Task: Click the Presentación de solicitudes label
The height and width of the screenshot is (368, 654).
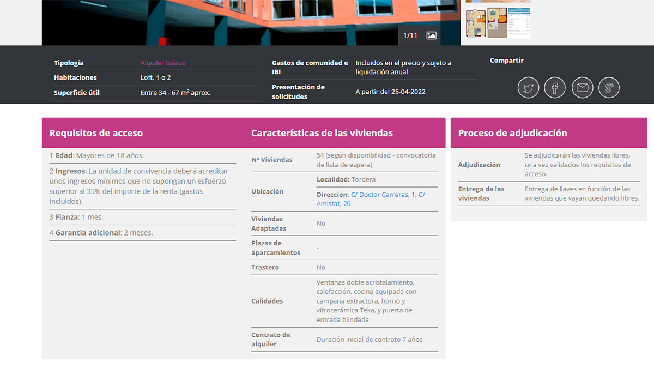Action: click(298, 92)
